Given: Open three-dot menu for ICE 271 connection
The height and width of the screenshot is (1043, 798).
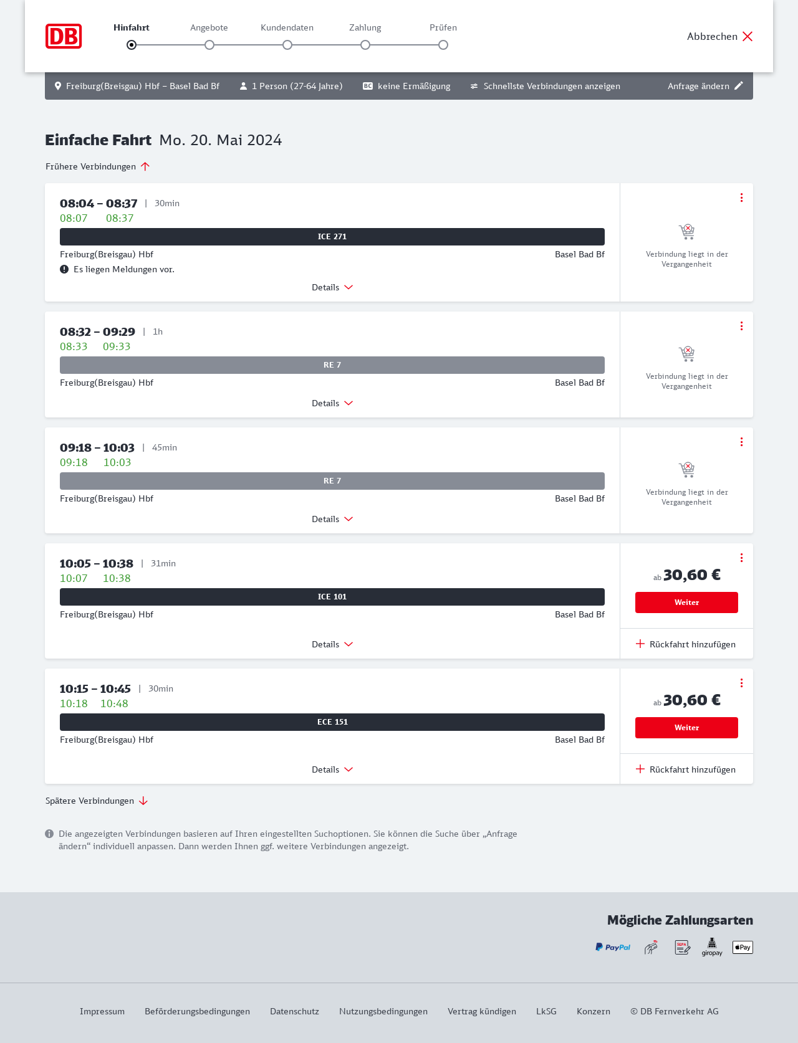Looking at the screenshot, I should (x=741, y=198).
